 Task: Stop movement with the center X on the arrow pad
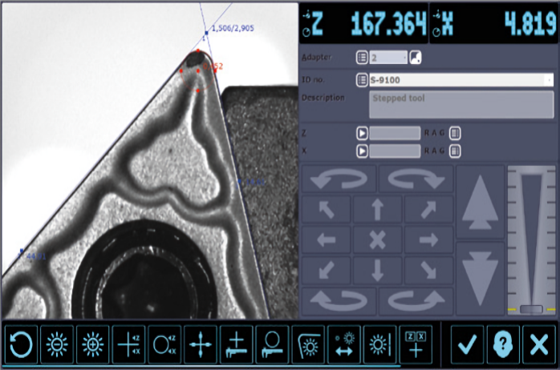(x=378, y=239)
